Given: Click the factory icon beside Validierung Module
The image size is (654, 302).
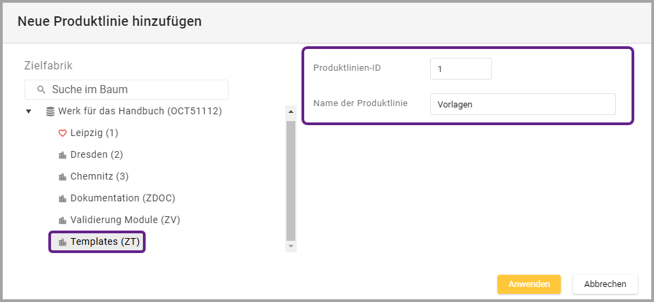Looking at the screenshot, I should pyautogui.click(x=63, y=220).
